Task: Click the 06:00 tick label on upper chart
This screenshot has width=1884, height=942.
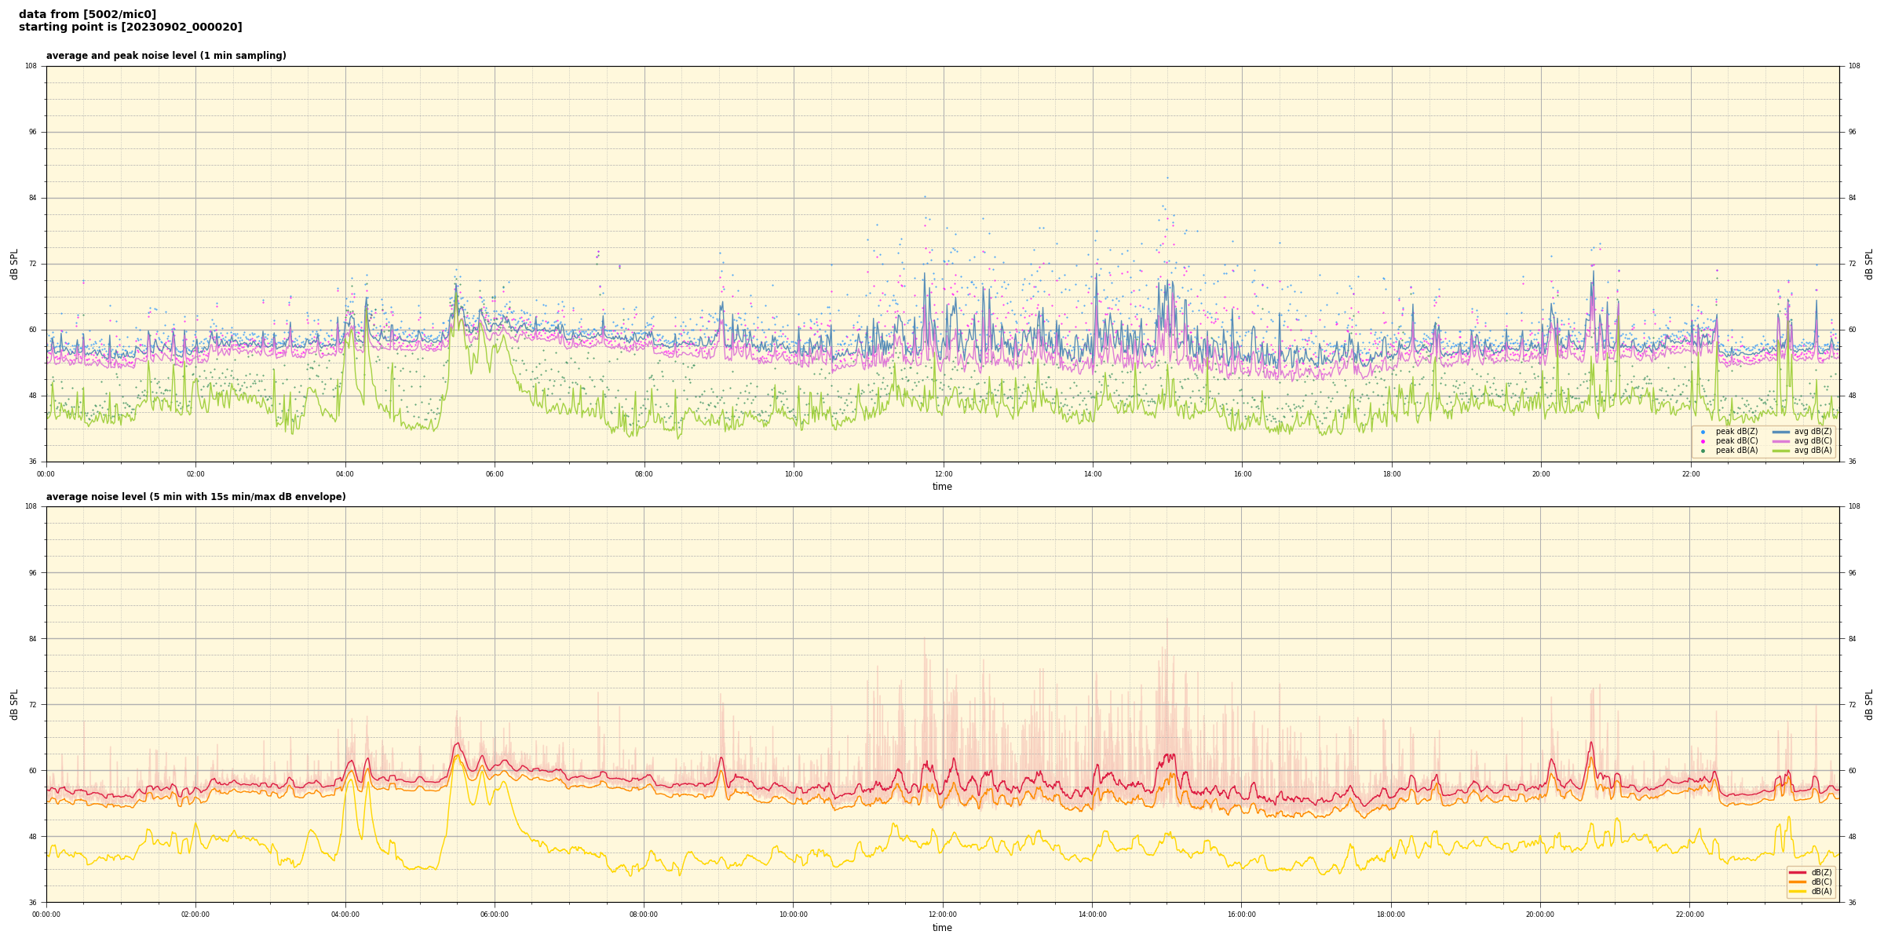Action: (x=495, y=474)
